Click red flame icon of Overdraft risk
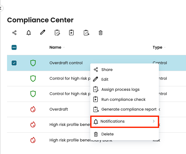Viewport: 186px width, 154px height. click(x=33, y=109)
